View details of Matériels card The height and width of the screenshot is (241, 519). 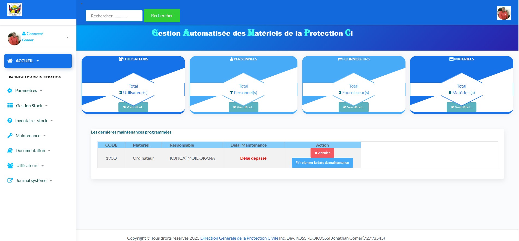pyautogui.click(x=461, y=107)
